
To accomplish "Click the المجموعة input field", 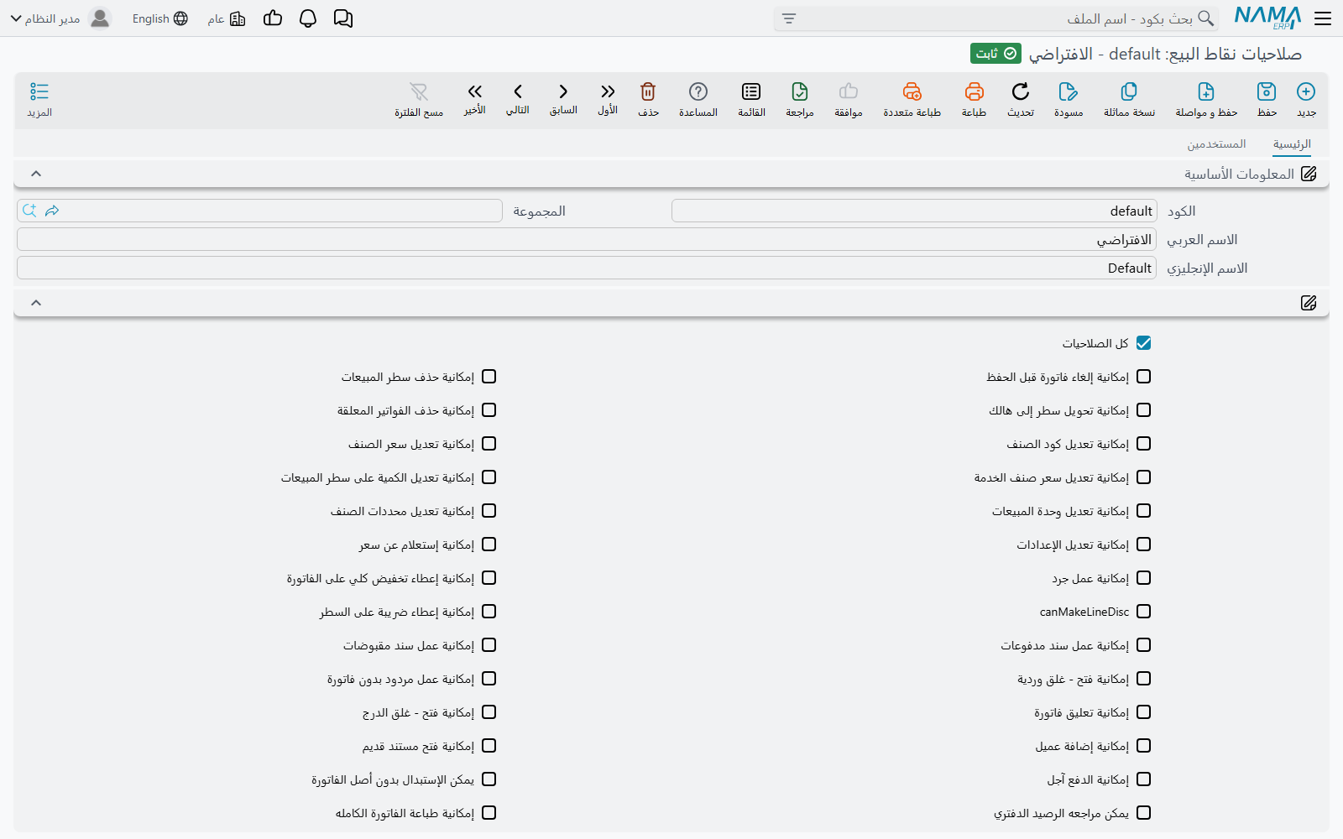I will (259, 211).
